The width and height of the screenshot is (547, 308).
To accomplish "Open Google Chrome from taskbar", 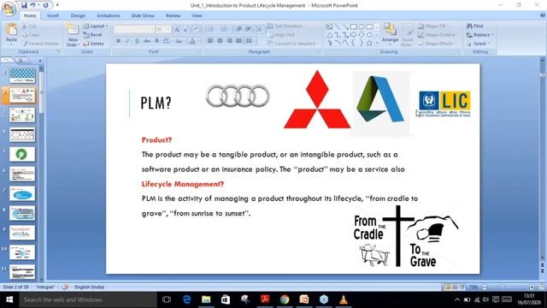I will pos(285,299).
